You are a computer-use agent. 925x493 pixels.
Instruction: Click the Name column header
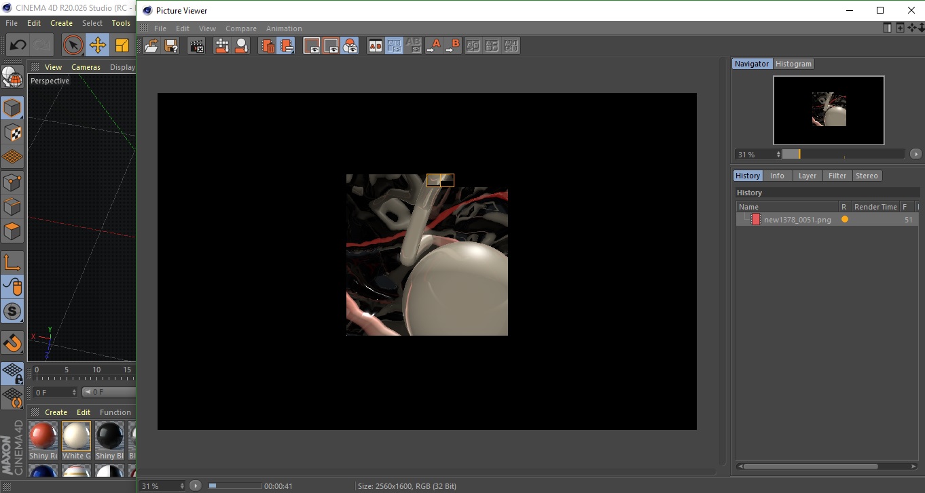click(x=787, y=207)
